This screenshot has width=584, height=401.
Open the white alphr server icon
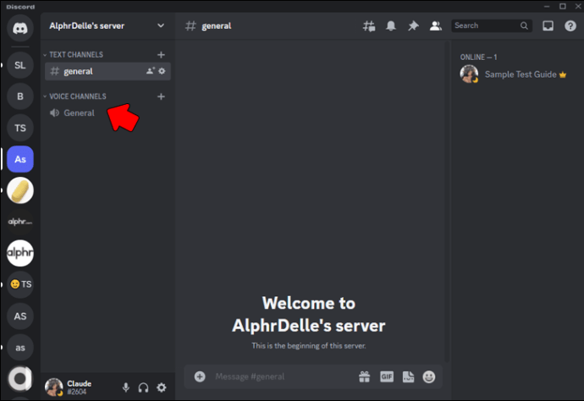pyautogui.click(x=20, y=253)
